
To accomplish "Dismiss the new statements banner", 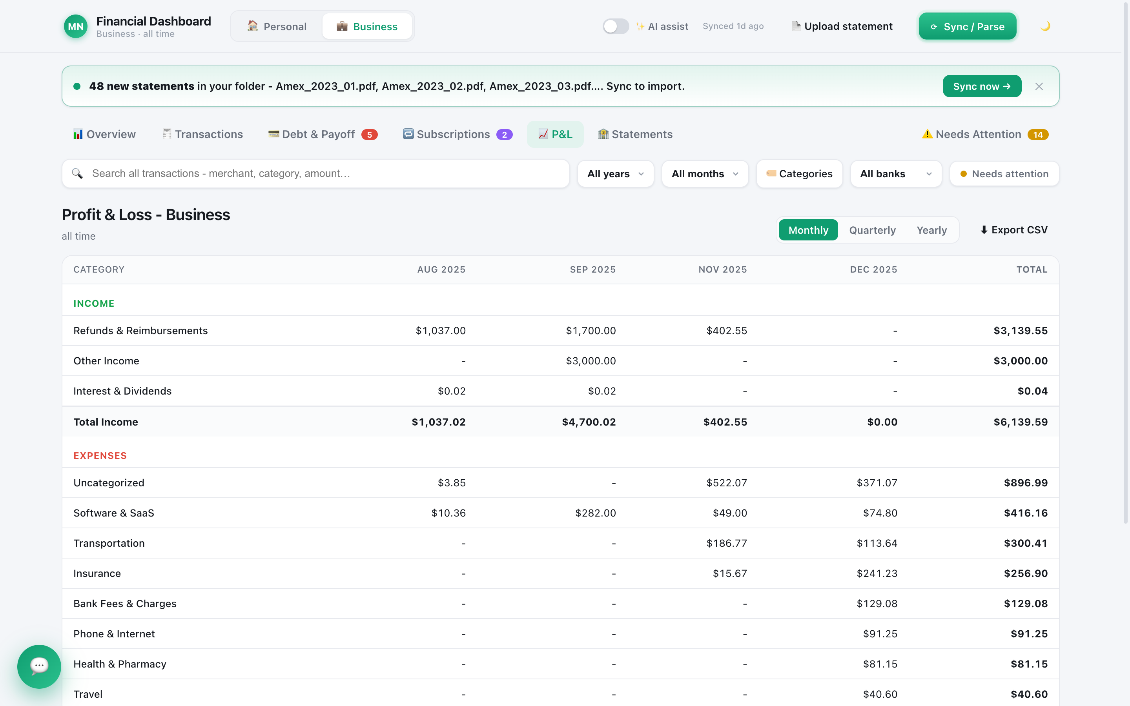I will point(1039,86).
